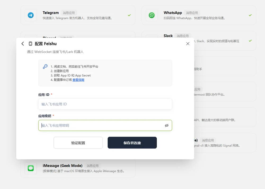Click the green checkmark on the Slack card
Image resolution: width=265 pixels, height=189 pixels.
coord(250,41)
